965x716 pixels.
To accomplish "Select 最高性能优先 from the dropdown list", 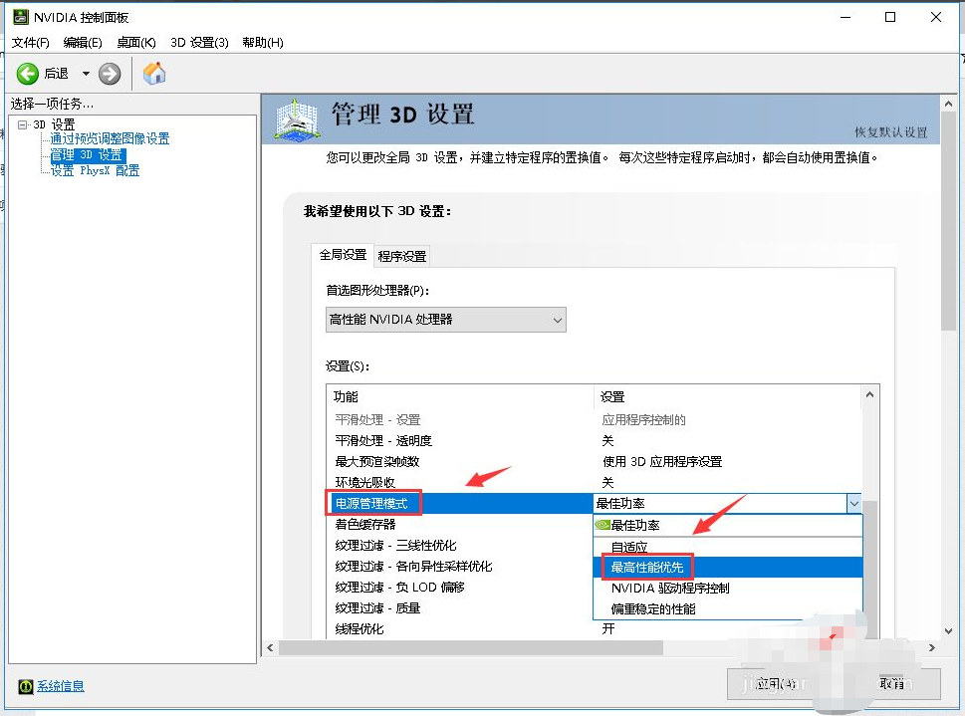I will coord(653,567).
